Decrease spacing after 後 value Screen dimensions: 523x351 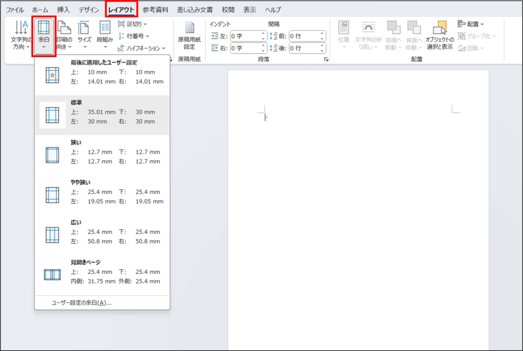click(x=322, y=51)
